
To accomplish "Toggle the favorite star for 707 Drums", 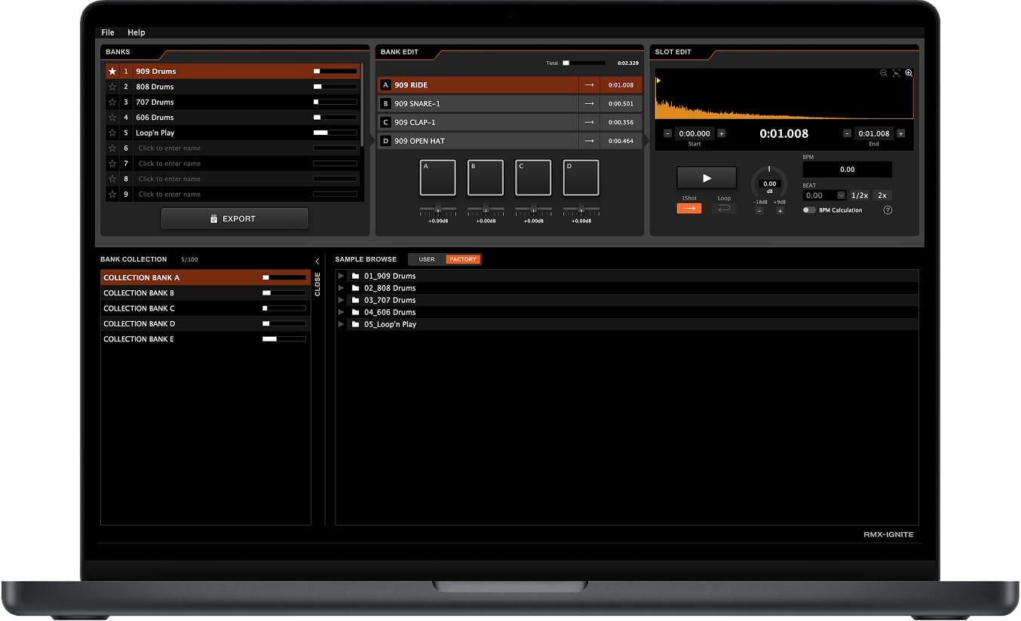I will [x=112, y=102].
